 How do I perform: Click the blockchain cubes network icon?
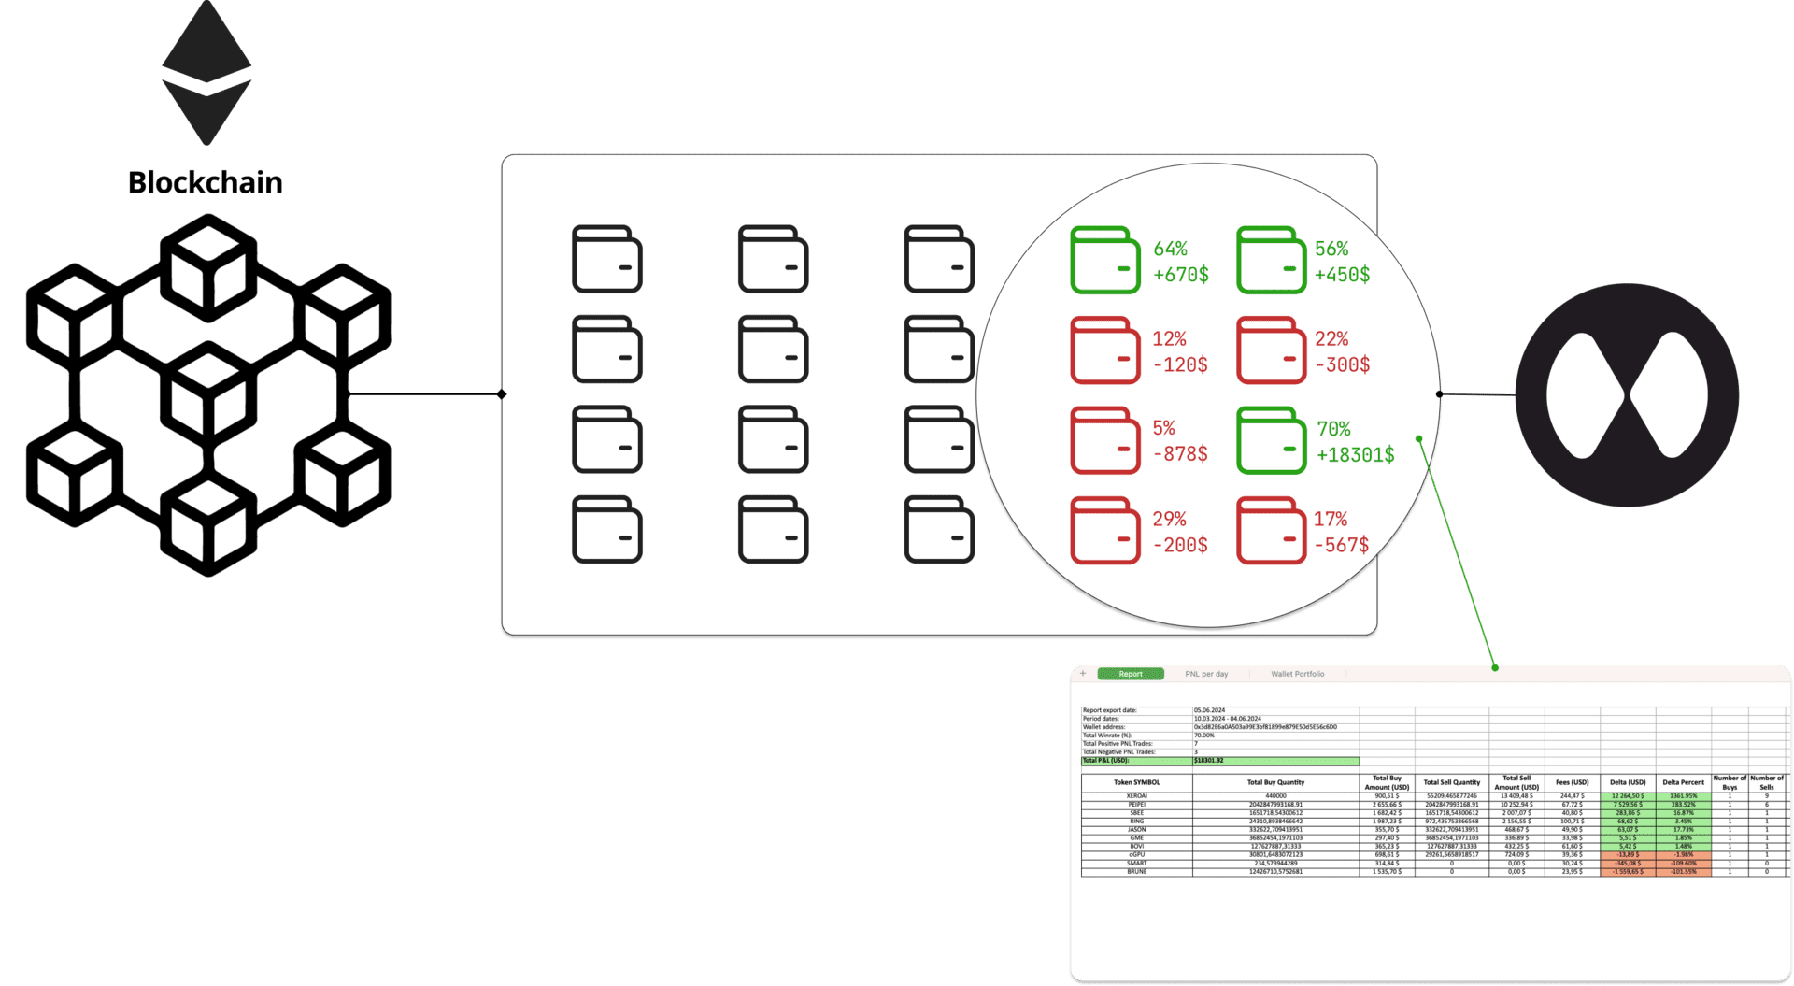click(208, 394)
